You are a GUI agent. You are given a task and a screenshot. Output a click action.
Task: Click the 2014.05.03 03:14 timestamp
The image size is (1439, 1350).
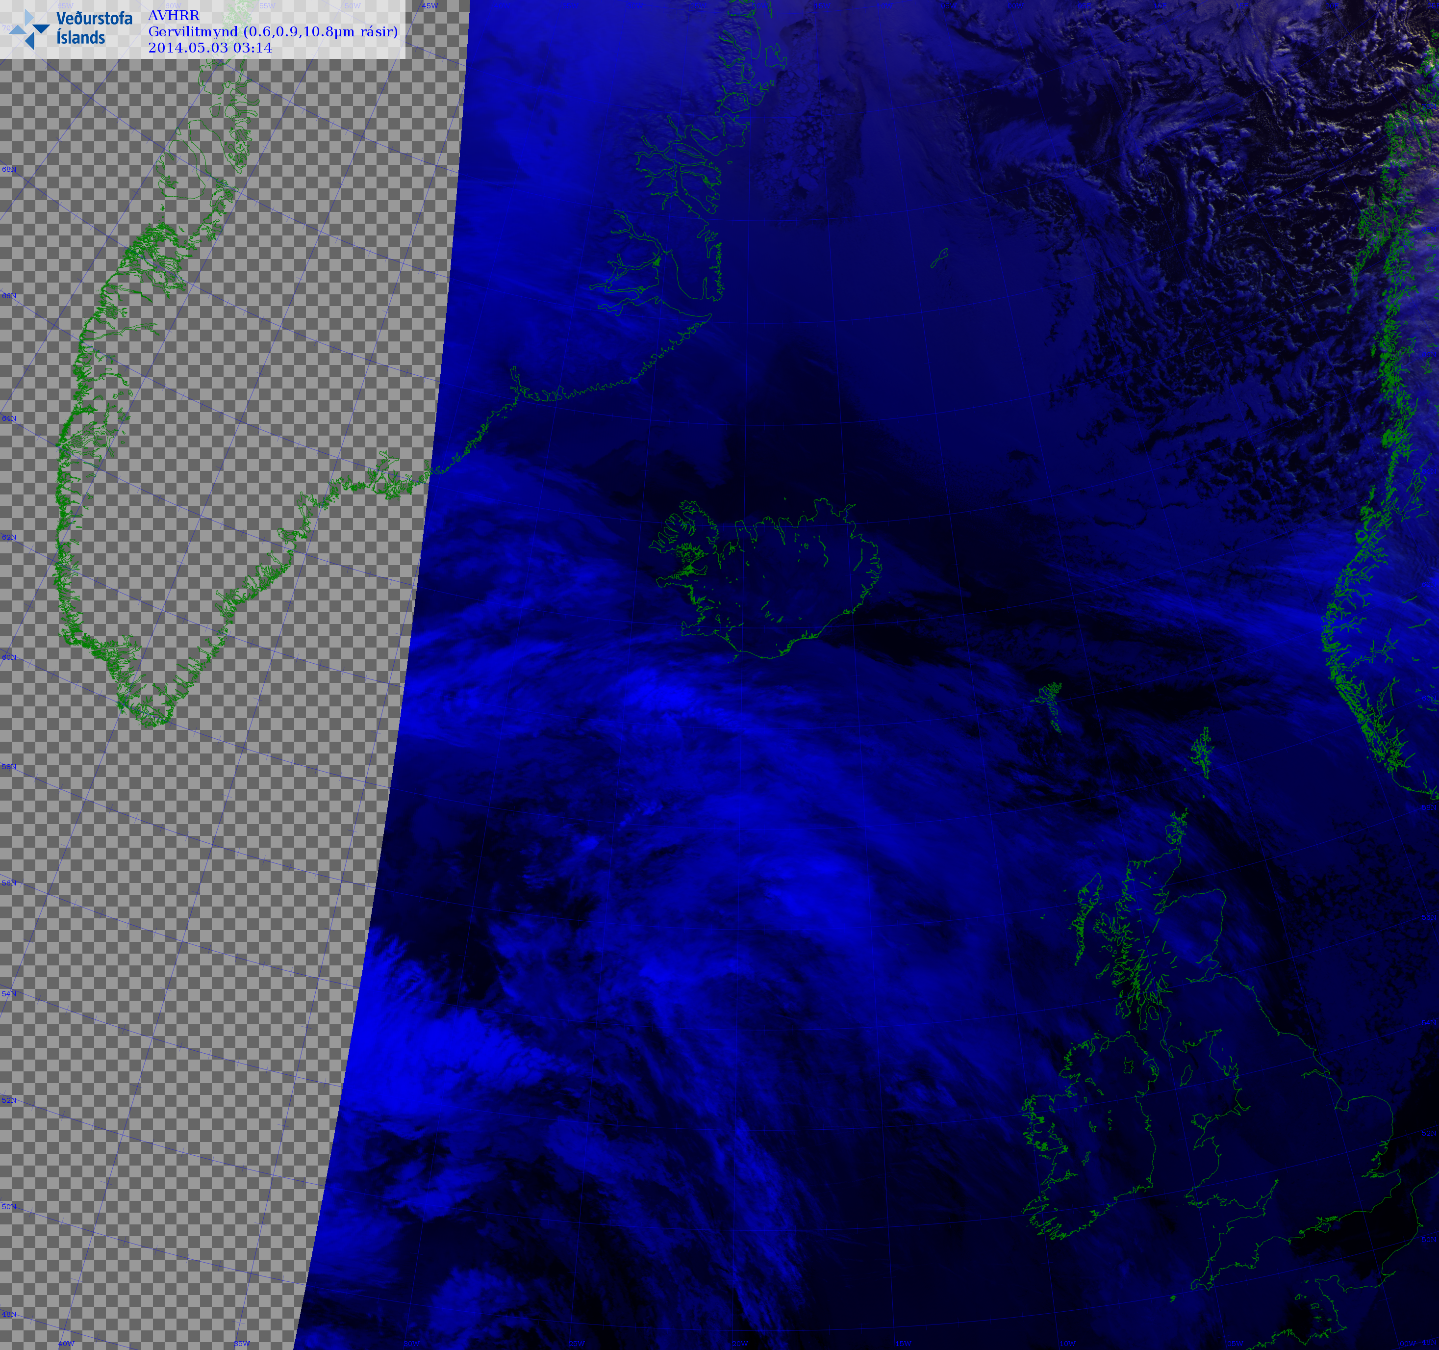(210, 48)
